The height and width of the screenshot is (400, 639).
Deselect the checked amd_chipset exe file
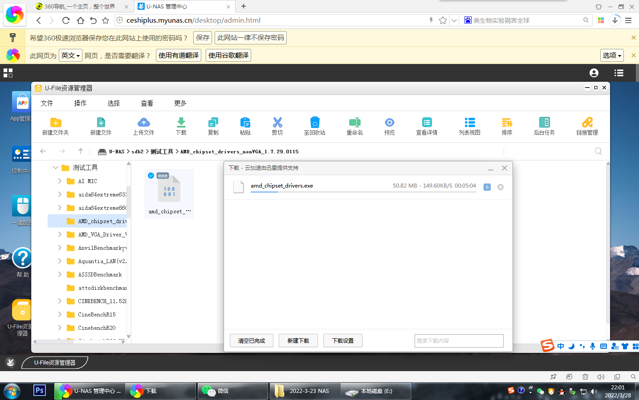151,176
